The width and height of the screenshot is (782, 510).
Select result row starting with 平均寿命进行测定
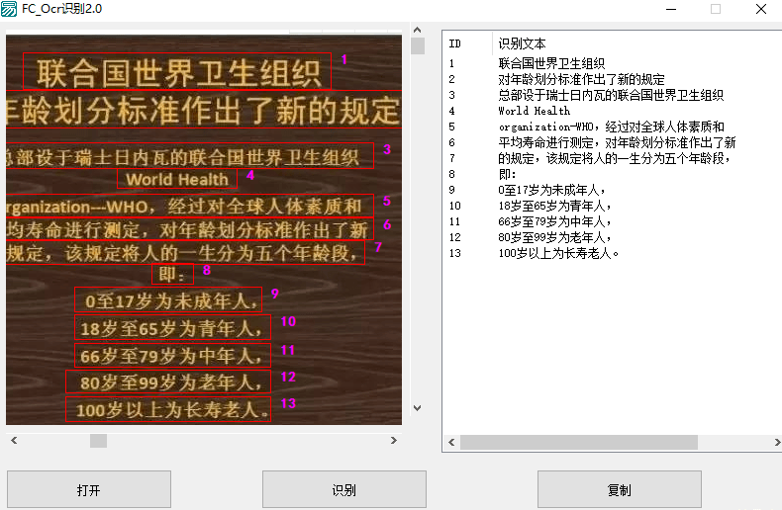[613, 142]
